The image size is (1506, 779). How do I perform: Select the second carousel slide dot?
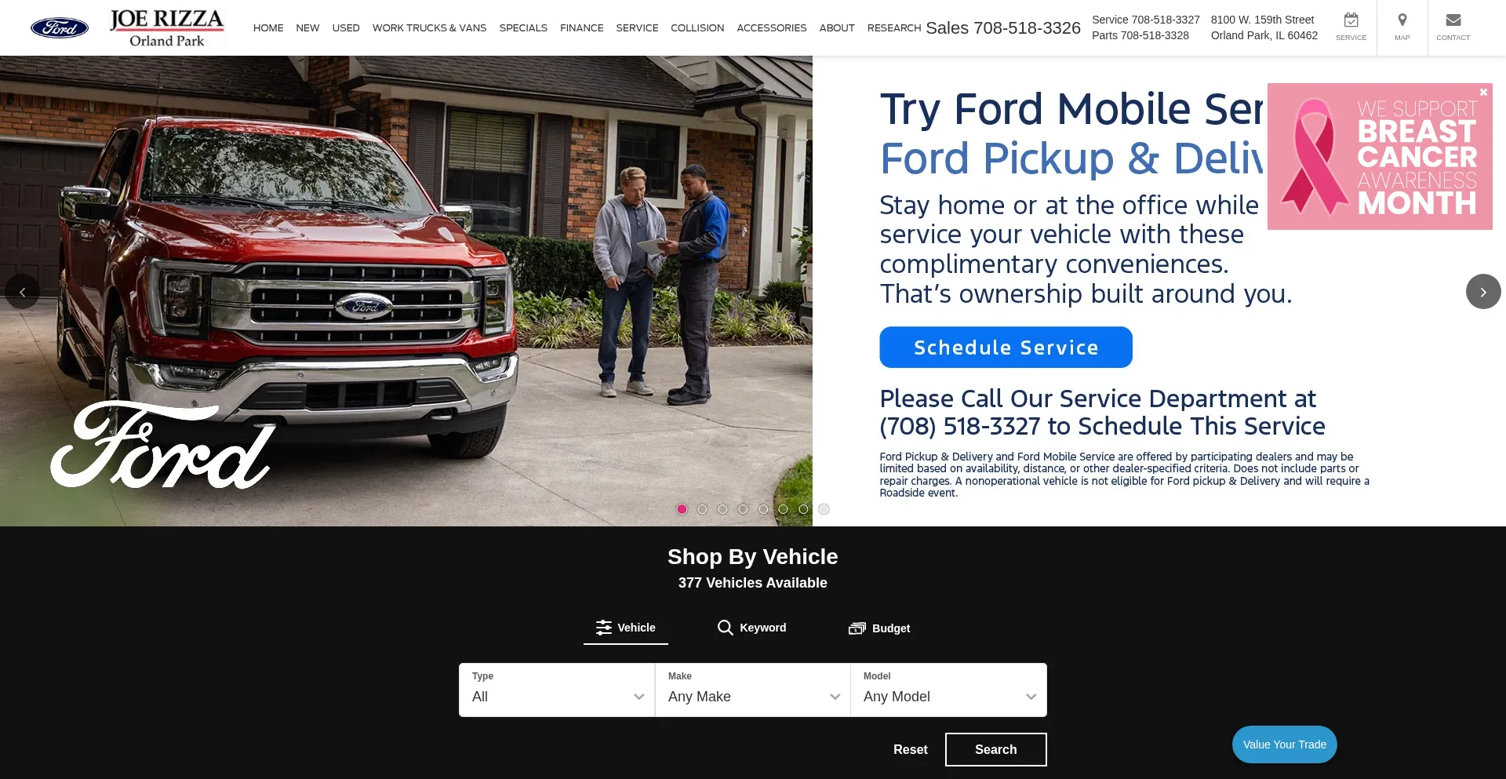click(702, 509)
